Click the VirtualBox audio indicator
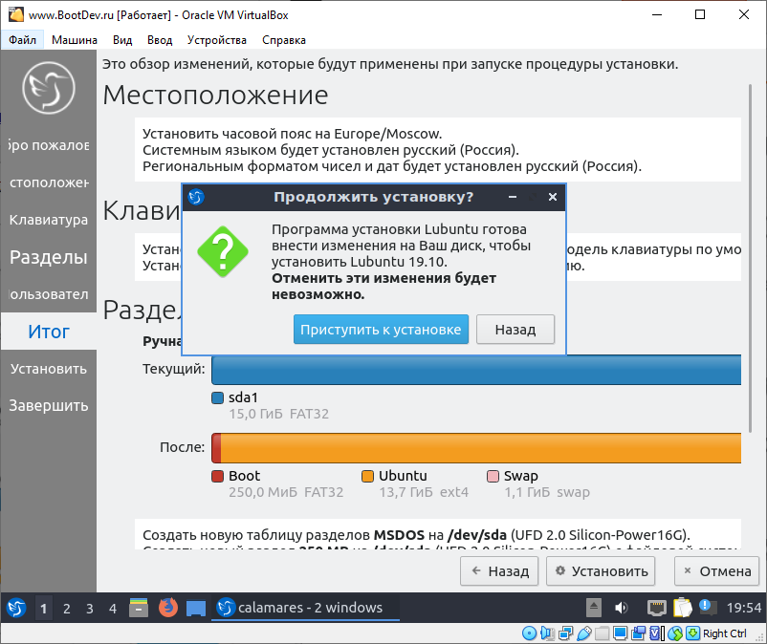This screenshot has width=767, height=644. click(x=547, y=633)
